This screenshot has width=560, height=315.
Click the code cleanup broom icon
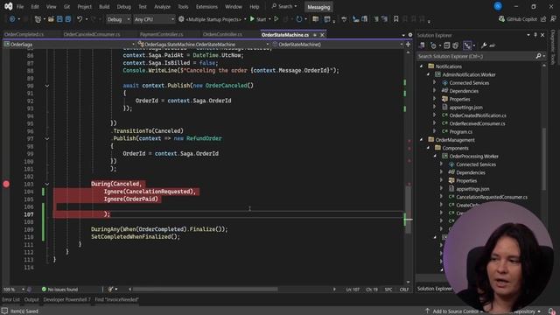pos(111,290)
